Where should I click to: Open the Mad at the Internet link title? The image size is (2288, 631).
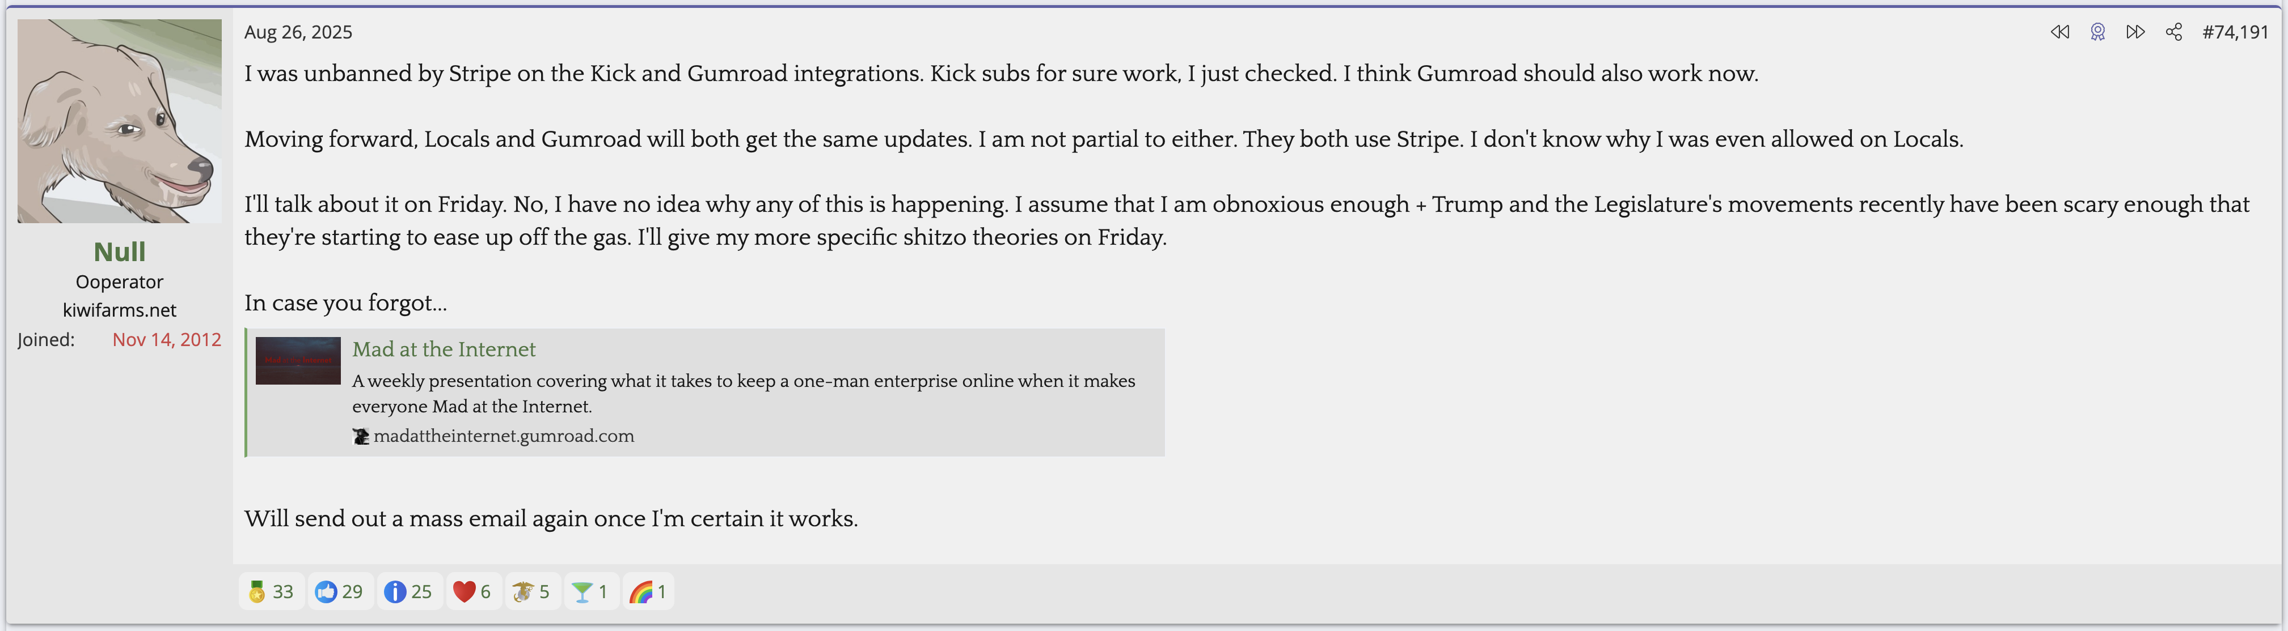pos(443,349)
